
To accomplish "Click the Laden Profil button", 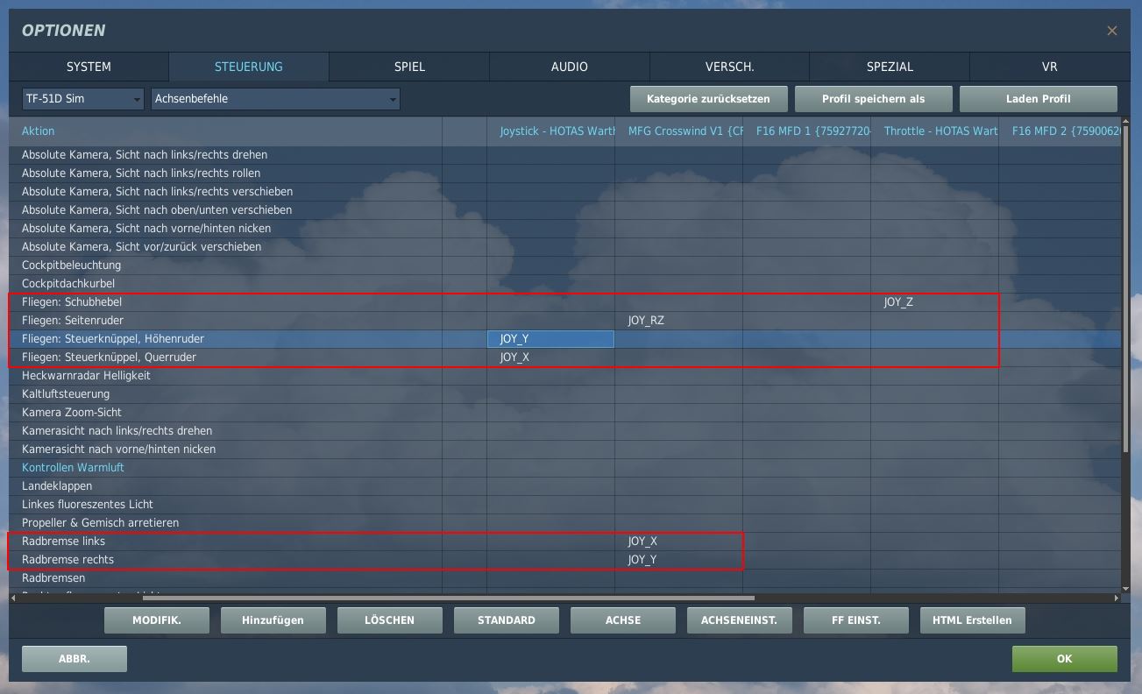I will click(x=1038, y=99).
